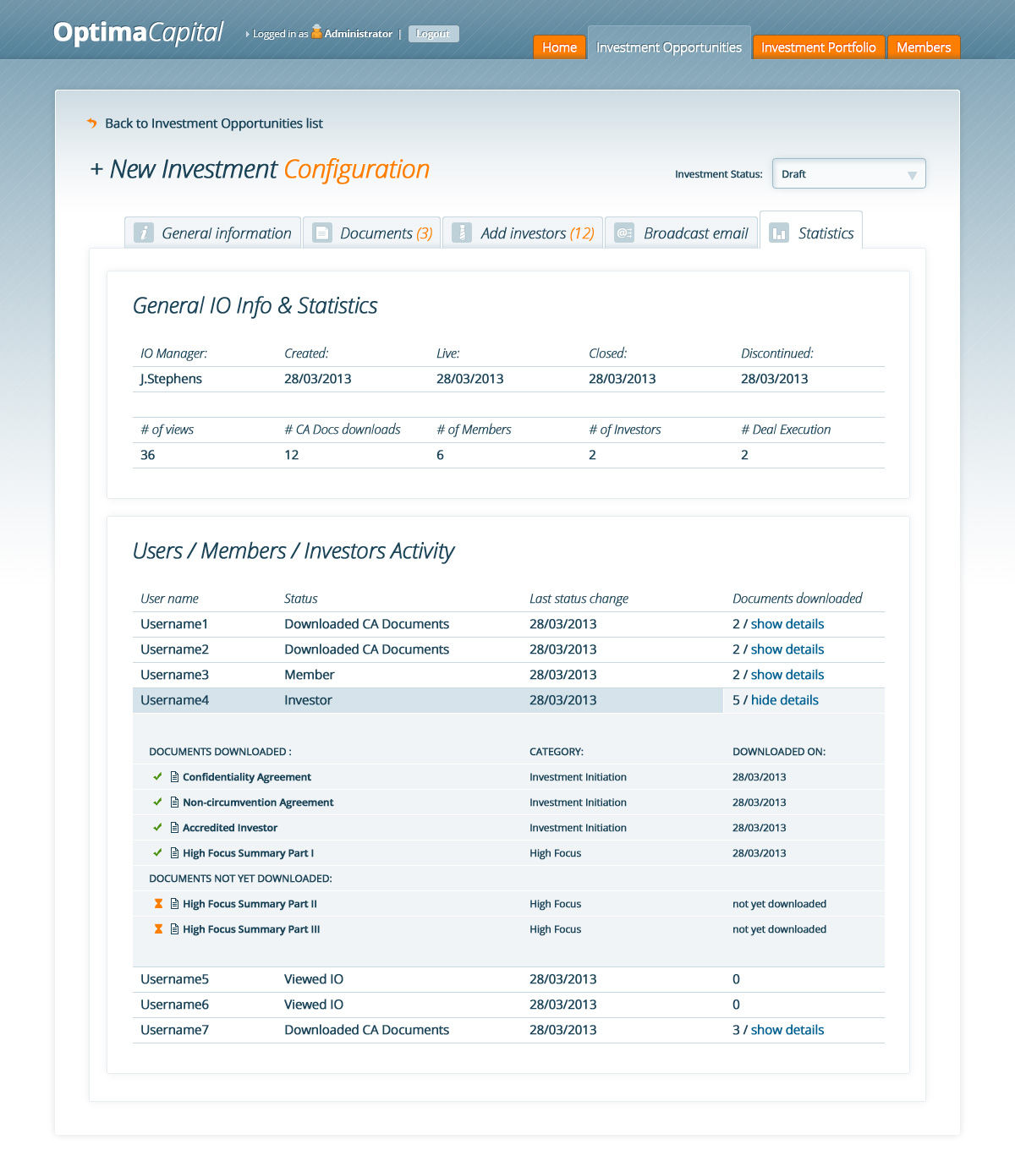
Task: Open High Focus Summary Part I document
Action: (248, 853)
